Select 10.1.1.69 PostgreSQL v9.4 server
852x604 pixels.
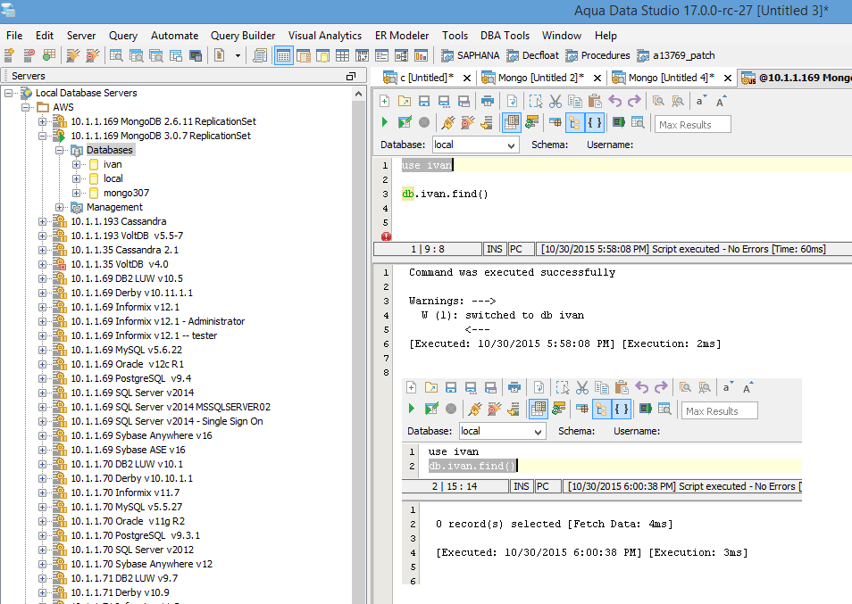131,379
